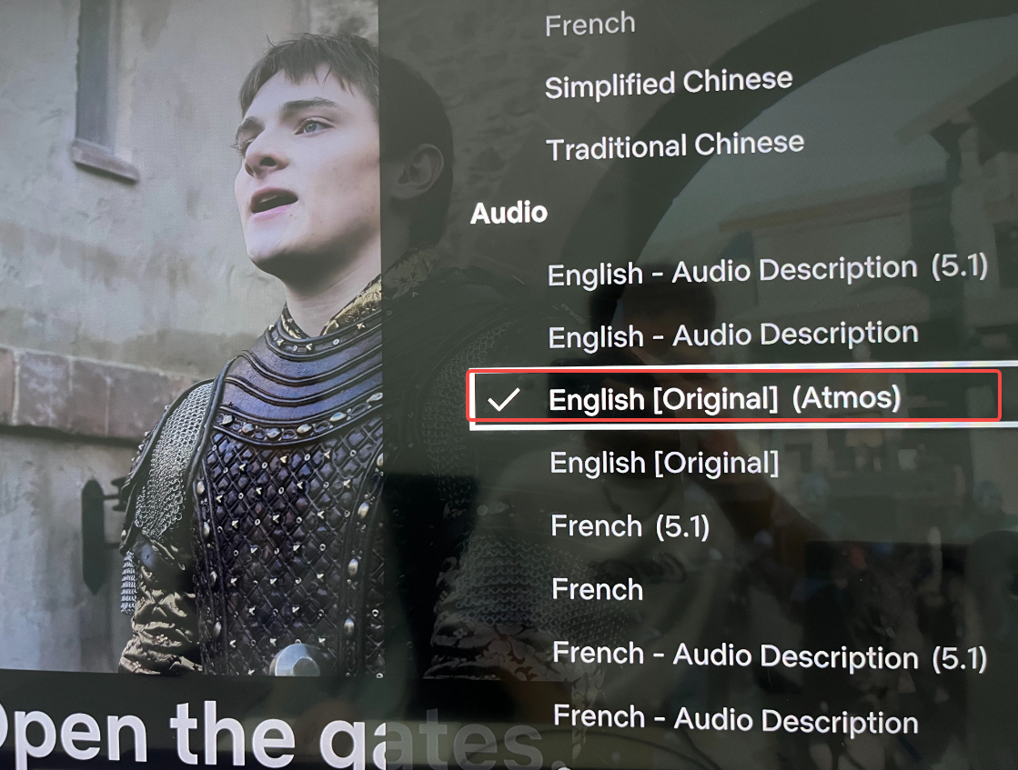
Task: Click the [Original] tag on non-Atmos English
Action: [717, 463]
